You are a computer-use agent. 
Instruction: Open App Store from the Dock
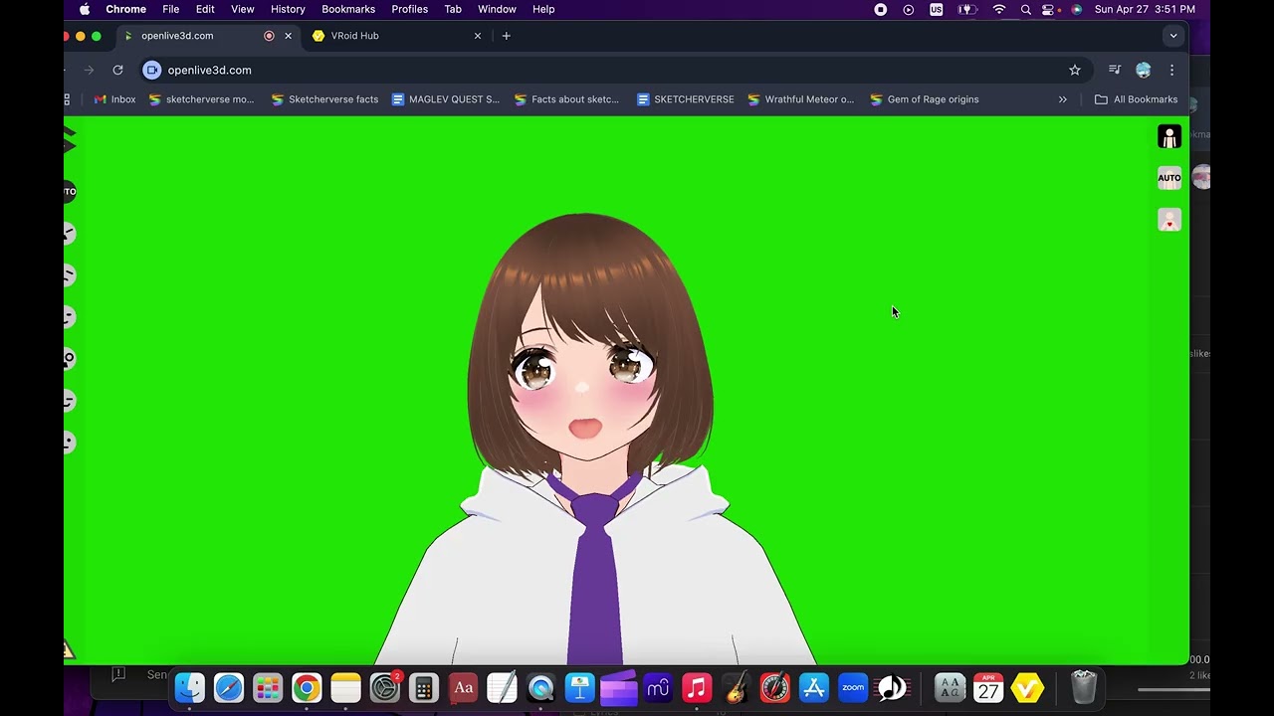pos(814,688)
